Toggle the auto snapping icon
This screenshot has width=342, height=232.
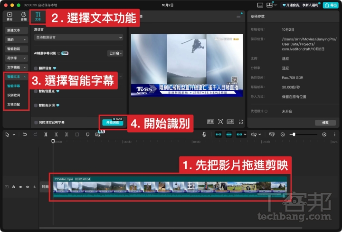(x=229, y=135)
